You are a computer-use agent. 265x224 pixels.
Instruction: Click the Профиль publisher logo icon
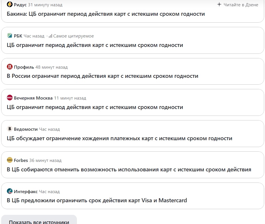pyautogui.click(x=9, y=67)
